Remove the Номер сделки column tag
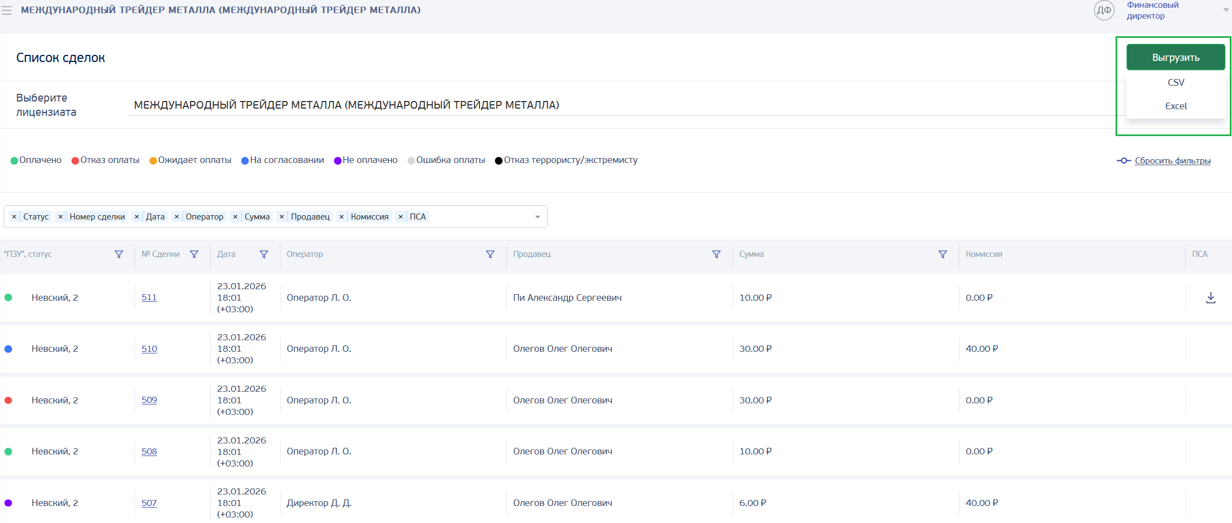1232x523 pixels. point(60,217)
